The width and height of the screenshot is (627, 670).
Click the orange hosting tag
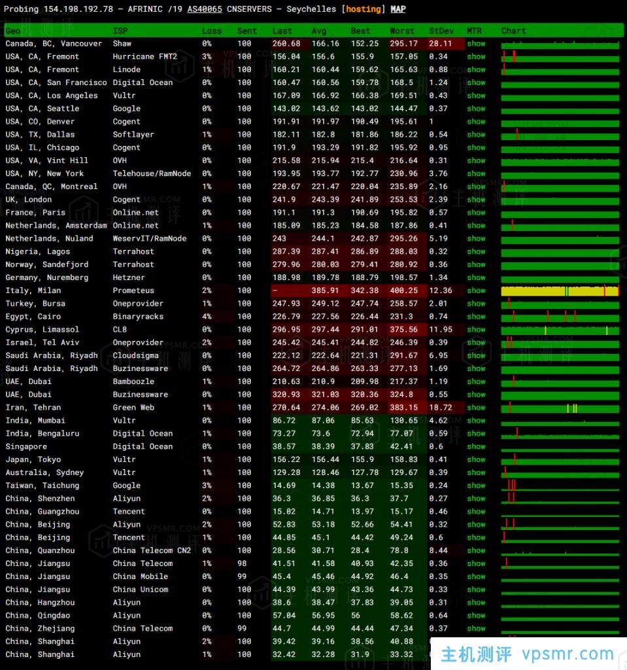[363, 9]
